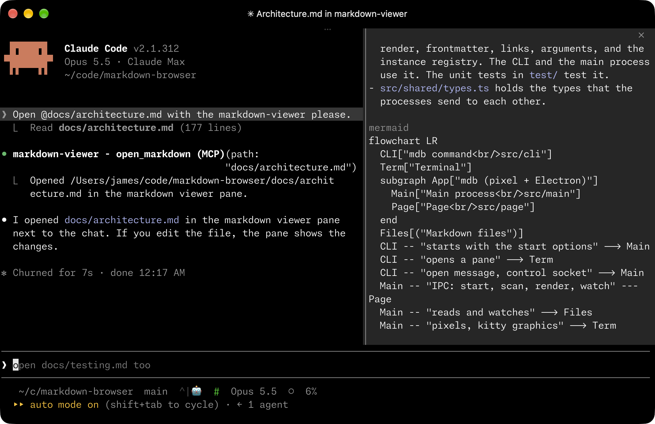Click the 'flowchart LR' line in viewer

(x=403, y=141)
